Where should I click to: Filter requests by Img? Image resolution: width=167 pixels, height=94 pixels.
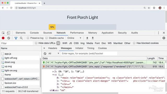[x=82, y=43]
